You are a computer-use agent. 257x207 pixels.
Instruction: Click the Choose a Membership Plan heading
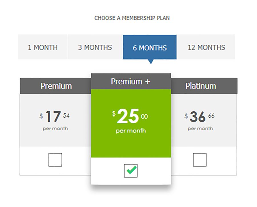pos(132,18)
